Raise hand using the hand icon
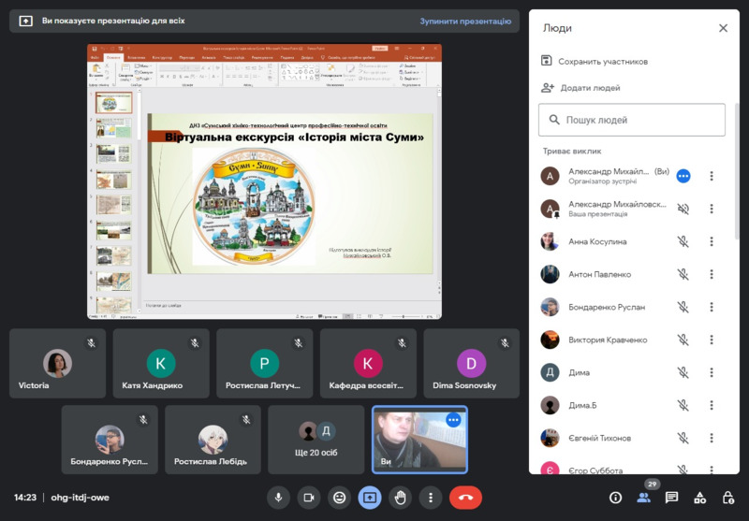The image size is (749, 521). 401,498
